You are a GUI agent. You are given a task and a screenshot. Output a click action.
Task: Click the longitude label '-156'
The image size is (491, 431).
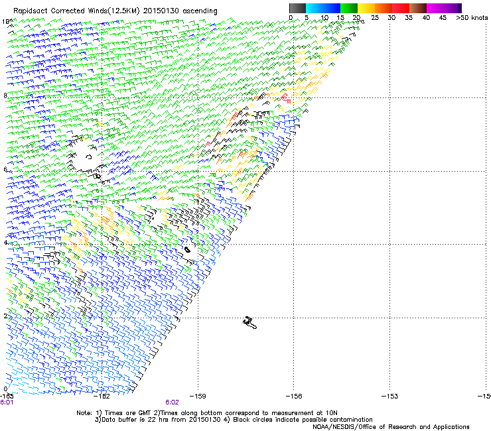(x=294, y=397)
